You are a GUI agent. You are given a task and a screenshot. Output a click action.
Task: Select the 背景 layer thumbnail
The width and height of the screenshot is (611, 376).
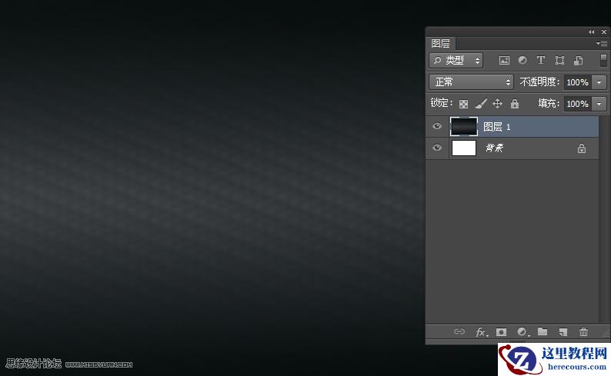[x=464, y=148]
